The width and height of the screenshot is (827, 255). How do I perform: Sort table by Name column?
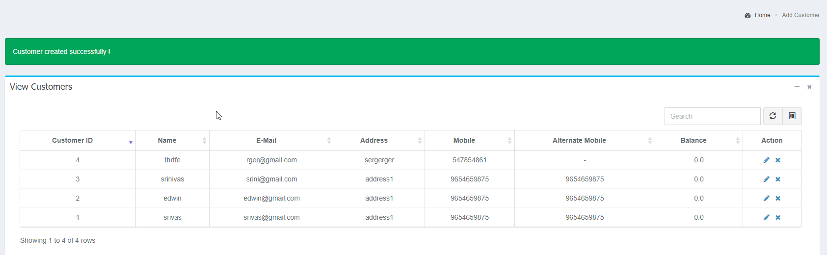[172, 140]
